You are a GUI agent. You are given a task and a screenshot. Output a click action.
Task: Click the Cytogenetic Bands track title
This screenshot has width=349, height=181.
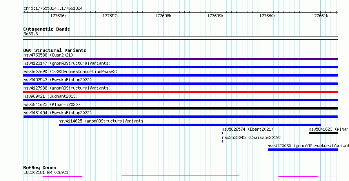point(47,29)
